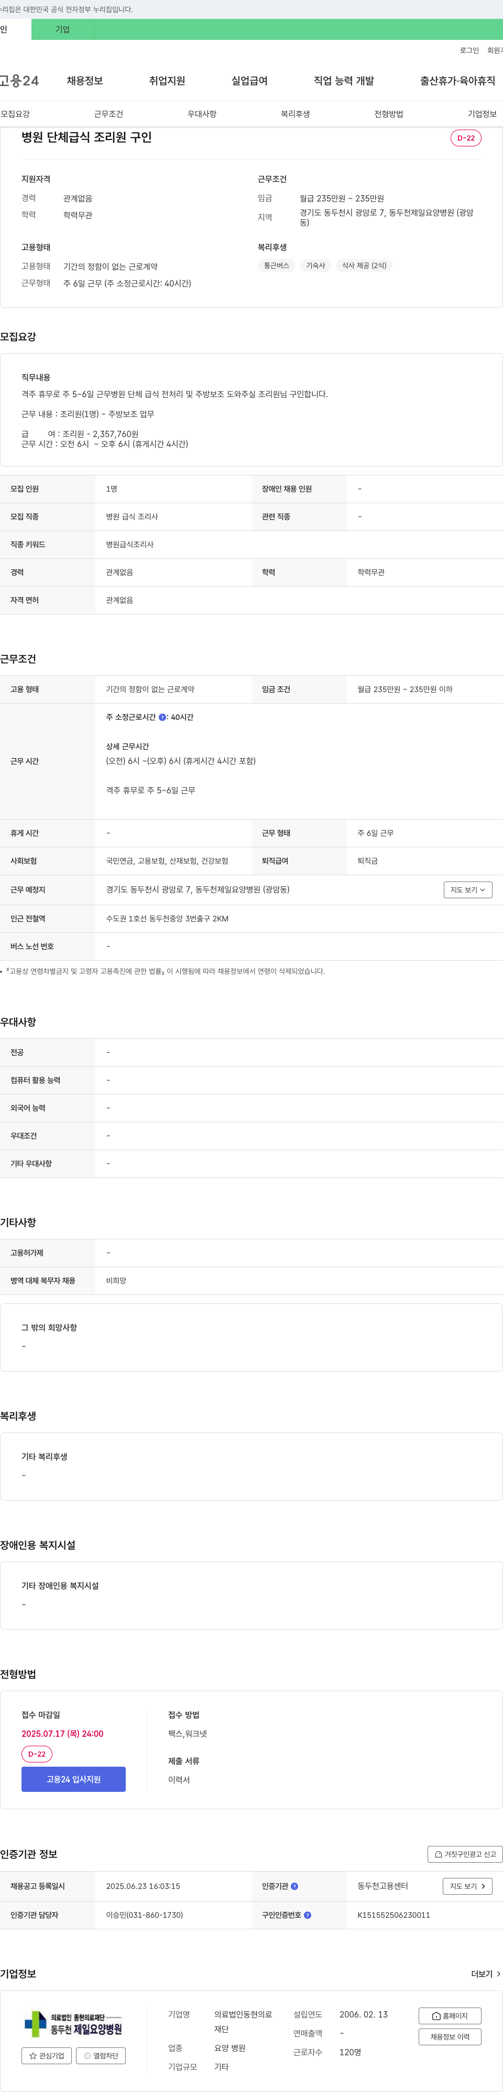The image size is (503, 2092).
Task: Click the 기숙사 welfare tag
Action: [315, 266]
